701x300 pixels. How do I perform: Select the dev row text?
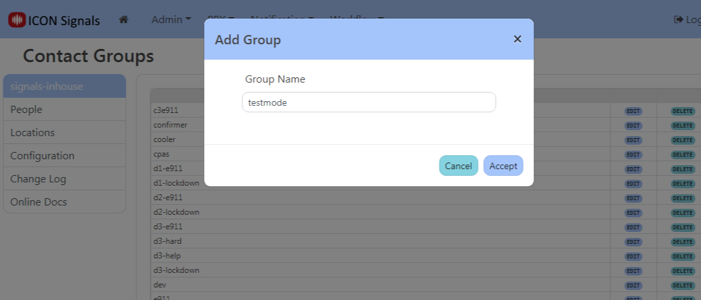160,284
